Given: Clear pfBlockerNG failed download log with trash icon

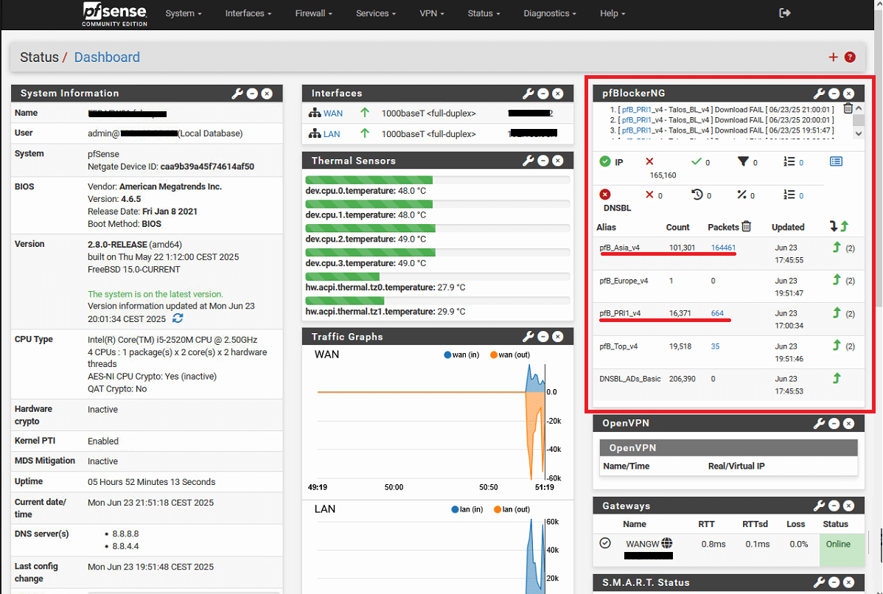Looking at the screenshot, I should pos(848,108).
